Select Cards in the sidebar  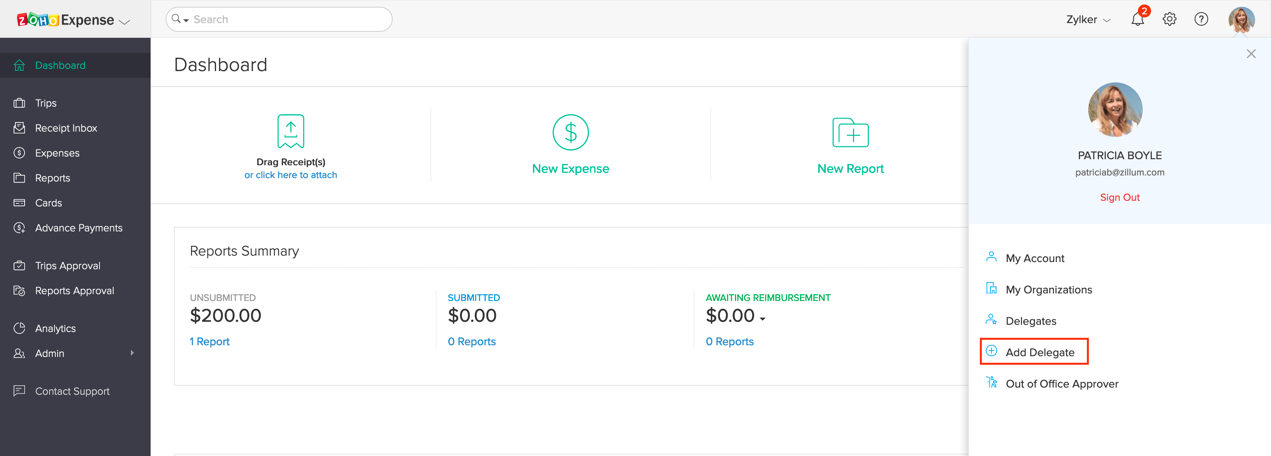(x=49, y=203)
